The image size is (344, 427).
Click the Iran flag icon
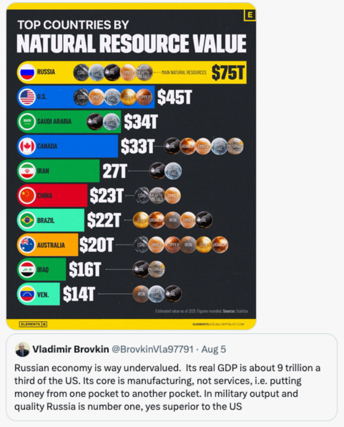(27, 171)
